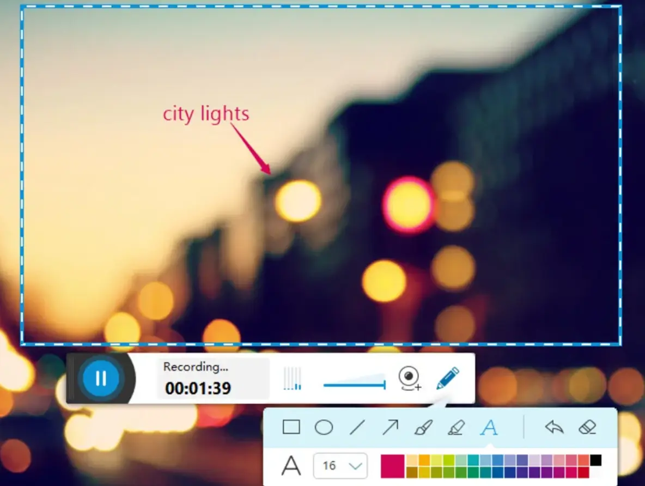Activate the Highlighter marker tool

tap(457, 427)
